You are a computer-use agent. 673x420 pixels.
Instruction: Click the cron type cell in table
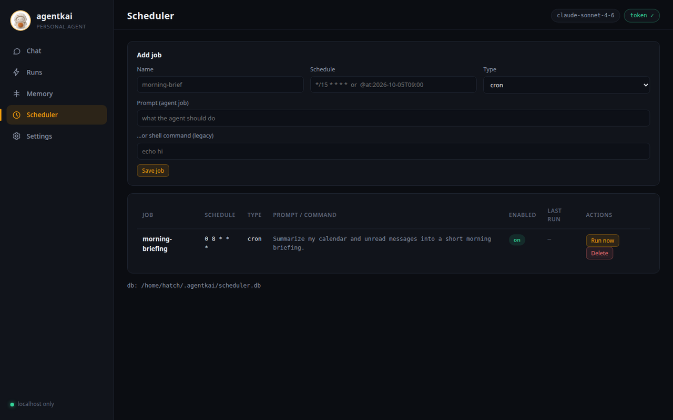(254, 239)
